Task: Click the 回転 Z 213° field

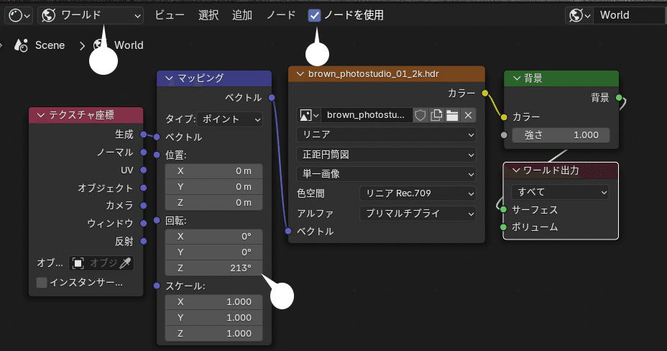Action: (x=214, y=268)
